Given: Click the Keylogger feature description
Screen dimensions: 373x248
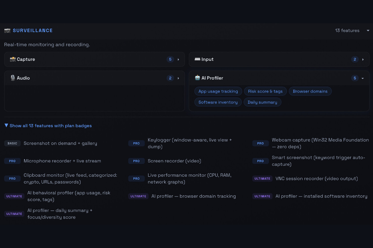Looking at the screenshot, I should (x=190, y=143).
